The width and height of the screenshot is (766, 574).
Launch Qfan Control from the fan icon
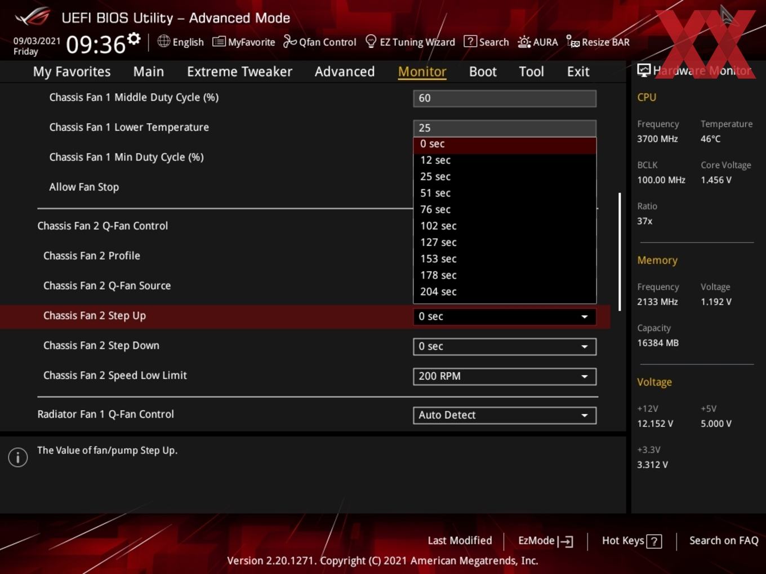coord(290,41)
